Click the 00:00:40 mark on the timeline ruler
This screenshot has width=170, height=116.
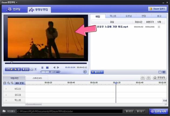(71, 83)
